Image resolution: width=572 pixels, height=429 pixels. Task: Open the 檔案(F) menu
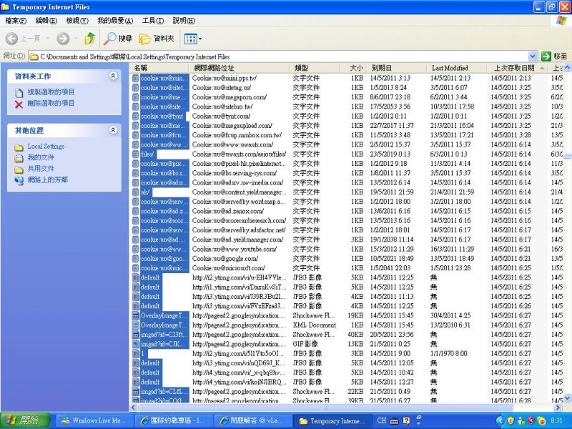16,21
